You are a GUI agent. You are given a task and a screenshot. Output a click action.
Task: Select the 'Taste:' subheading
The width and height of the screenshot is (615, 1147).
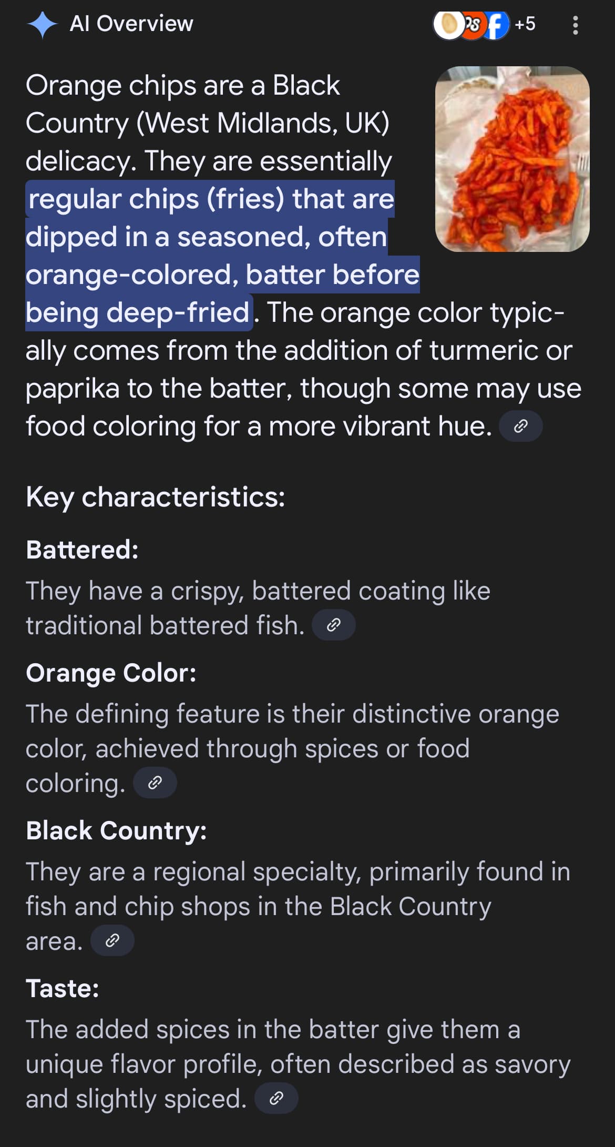coord(63,988)
